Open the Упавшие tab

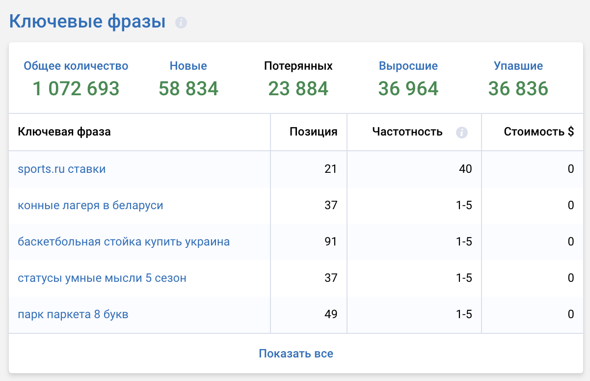518,66
